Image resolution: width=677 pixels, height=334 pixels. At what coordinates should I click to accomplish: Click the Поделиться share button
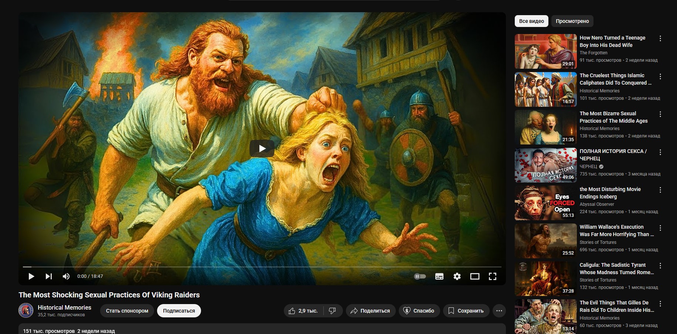tap(371, 311)
